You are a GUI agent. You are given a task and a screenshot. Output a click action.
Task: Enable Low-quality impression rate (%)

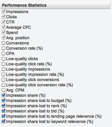tap(3, 74)
